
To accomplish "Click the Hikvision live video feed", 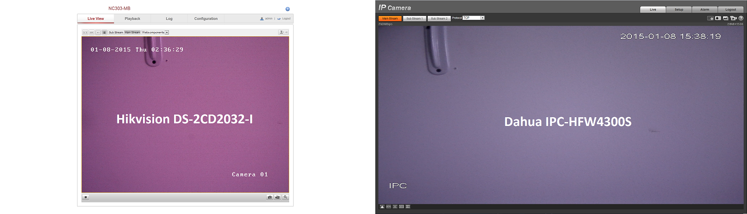I will point(185,115).
